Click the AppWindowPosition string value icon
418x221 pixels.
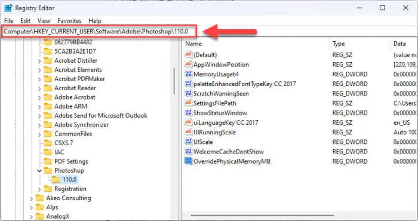click(x=188, y=65)
